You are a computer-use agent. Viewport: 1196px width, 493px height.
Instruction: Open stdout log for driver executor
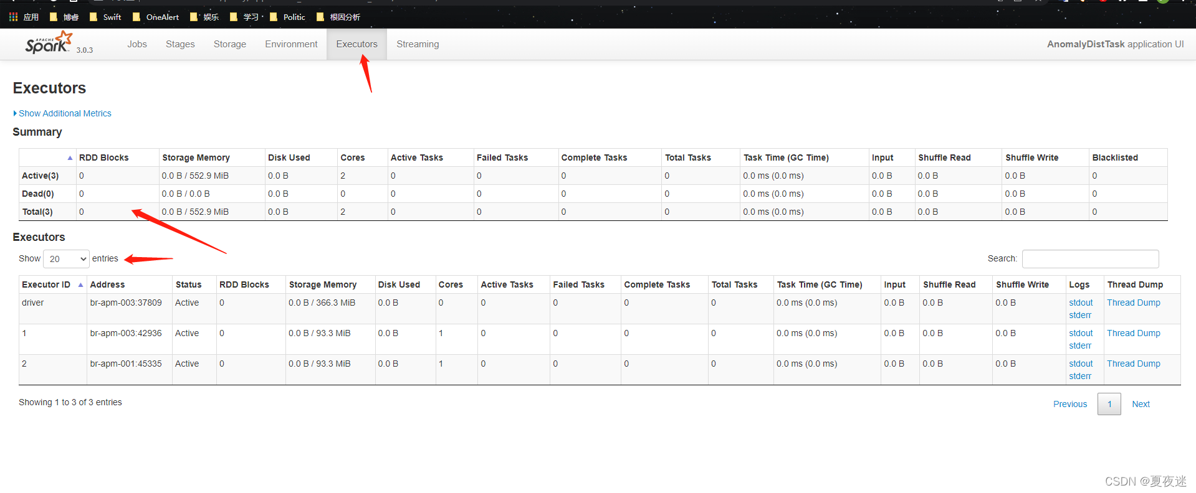click(1081, 303)
